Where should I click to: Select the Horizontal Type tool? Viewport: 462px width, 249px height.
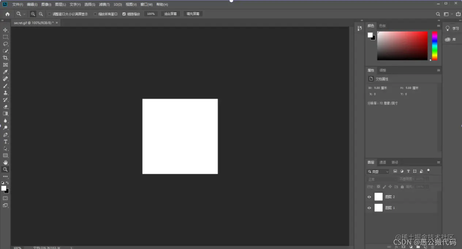point(5,142)
